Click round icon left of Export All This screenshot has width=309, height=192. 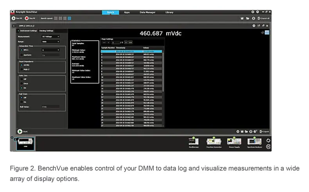tap(253, 18)
